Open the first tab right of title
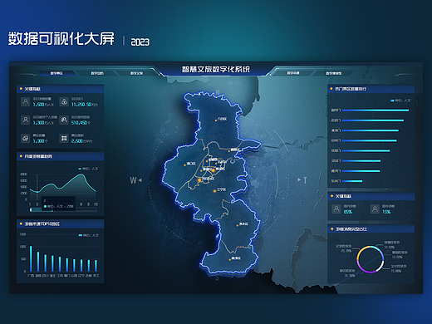432x324 pixels. pyautogui.click(x=293, y=73)
